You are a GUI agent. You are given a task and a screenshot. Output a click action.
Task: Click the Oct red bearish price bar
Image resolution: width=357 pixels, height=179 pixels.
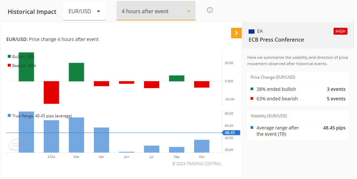click(202, 85)
